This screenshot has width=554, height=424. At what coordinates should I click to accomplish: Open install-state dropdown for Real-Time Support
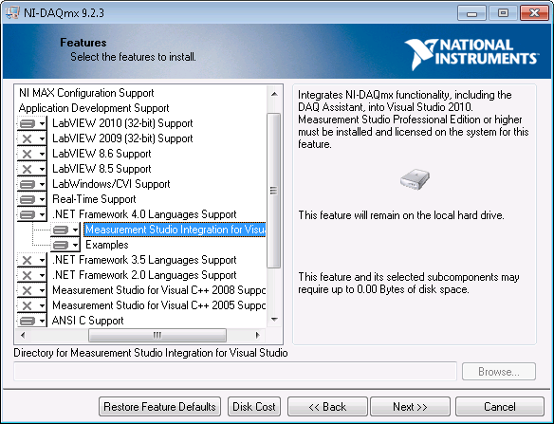31,199
